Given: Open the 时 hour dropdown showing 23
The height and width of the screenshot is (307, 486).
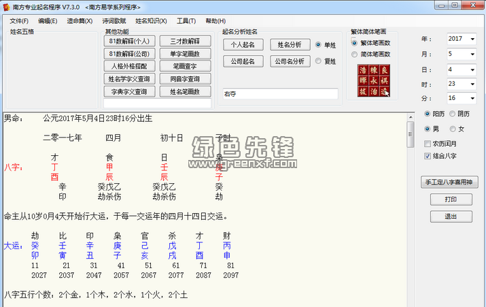Looking at the screenshot, I should coord(472,84).
